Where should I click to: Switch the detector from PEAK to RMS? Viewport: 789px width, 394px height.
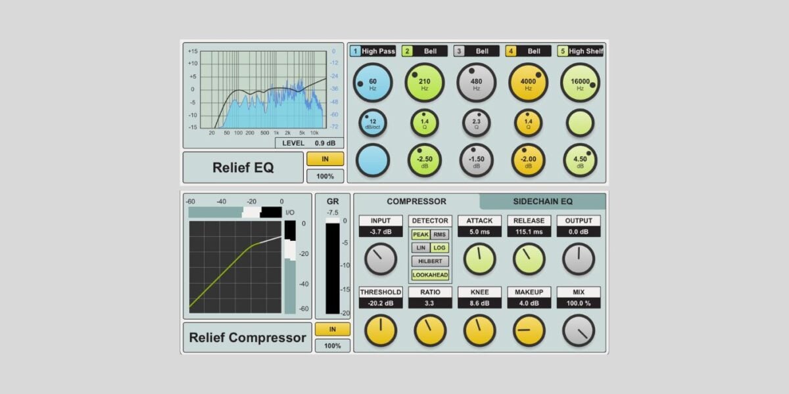click(439, 234)
